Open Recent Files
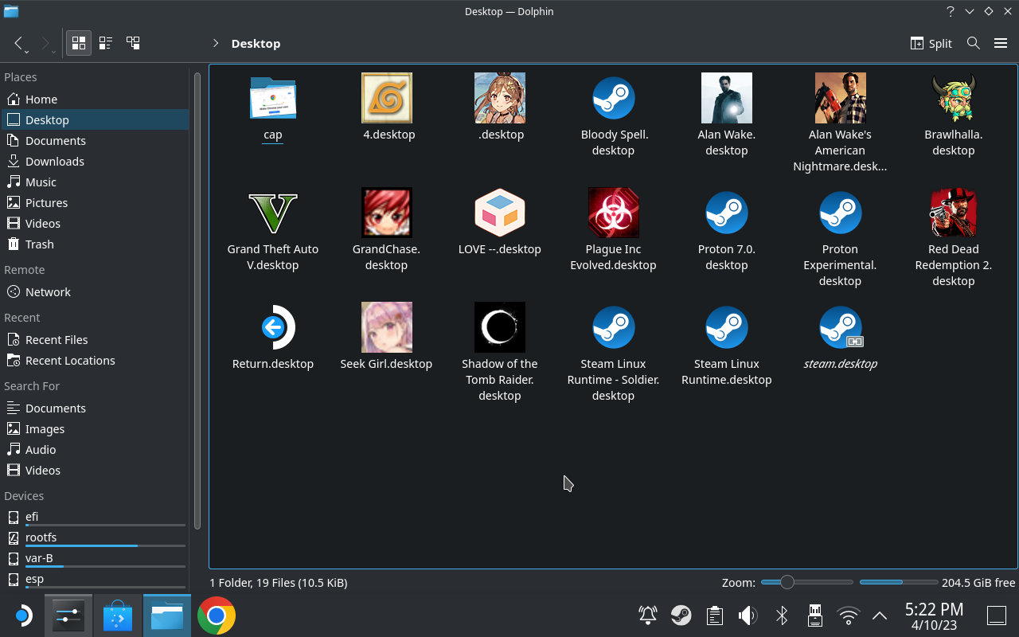This screenshot has height=637, width=1019. (95, 340)
